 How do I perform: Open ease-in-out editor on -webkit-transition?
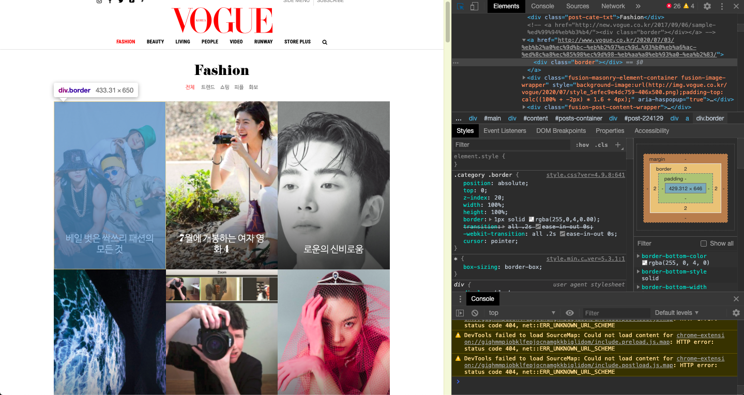(563, 234)
